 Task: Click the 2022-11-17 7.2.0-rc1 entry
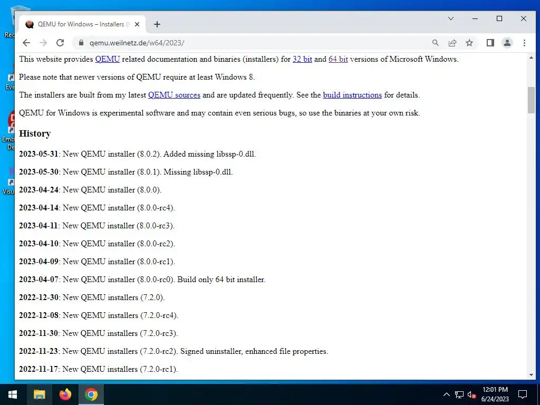point(99,369)
